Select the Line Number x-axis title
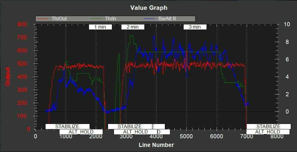This screenshot has height=152, width=297. coord(156,145)
